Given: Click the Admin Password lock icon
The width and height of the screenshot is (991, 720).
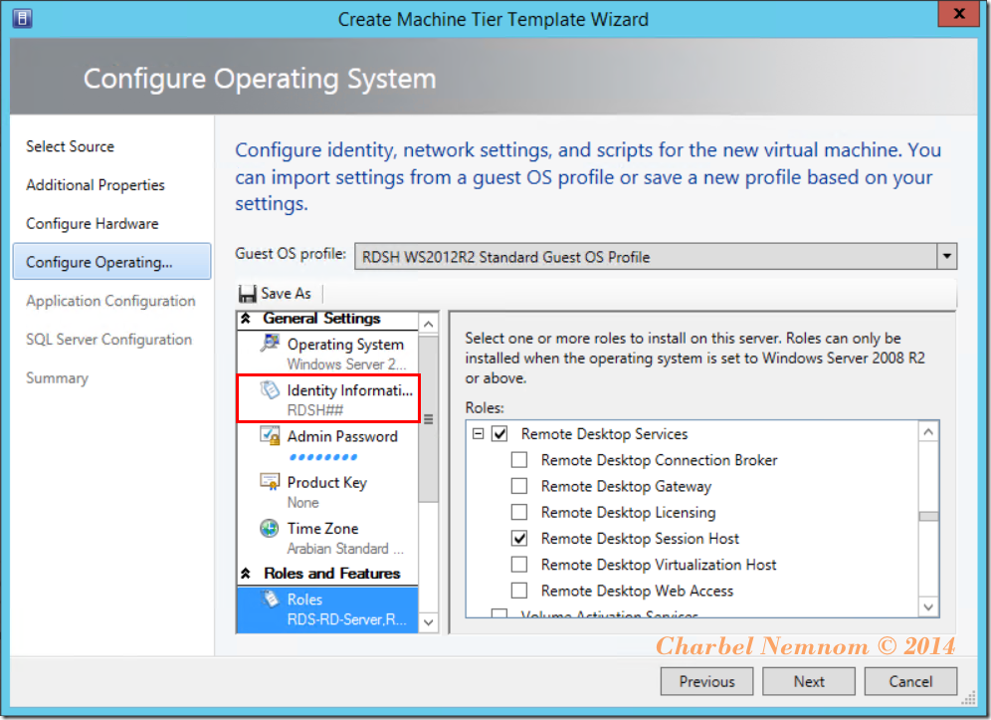Looking at the screenshot, I should tap(270, 436).
